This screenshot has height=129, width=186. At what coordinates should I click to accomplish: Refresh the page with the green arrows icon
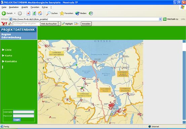coord(34,13)
